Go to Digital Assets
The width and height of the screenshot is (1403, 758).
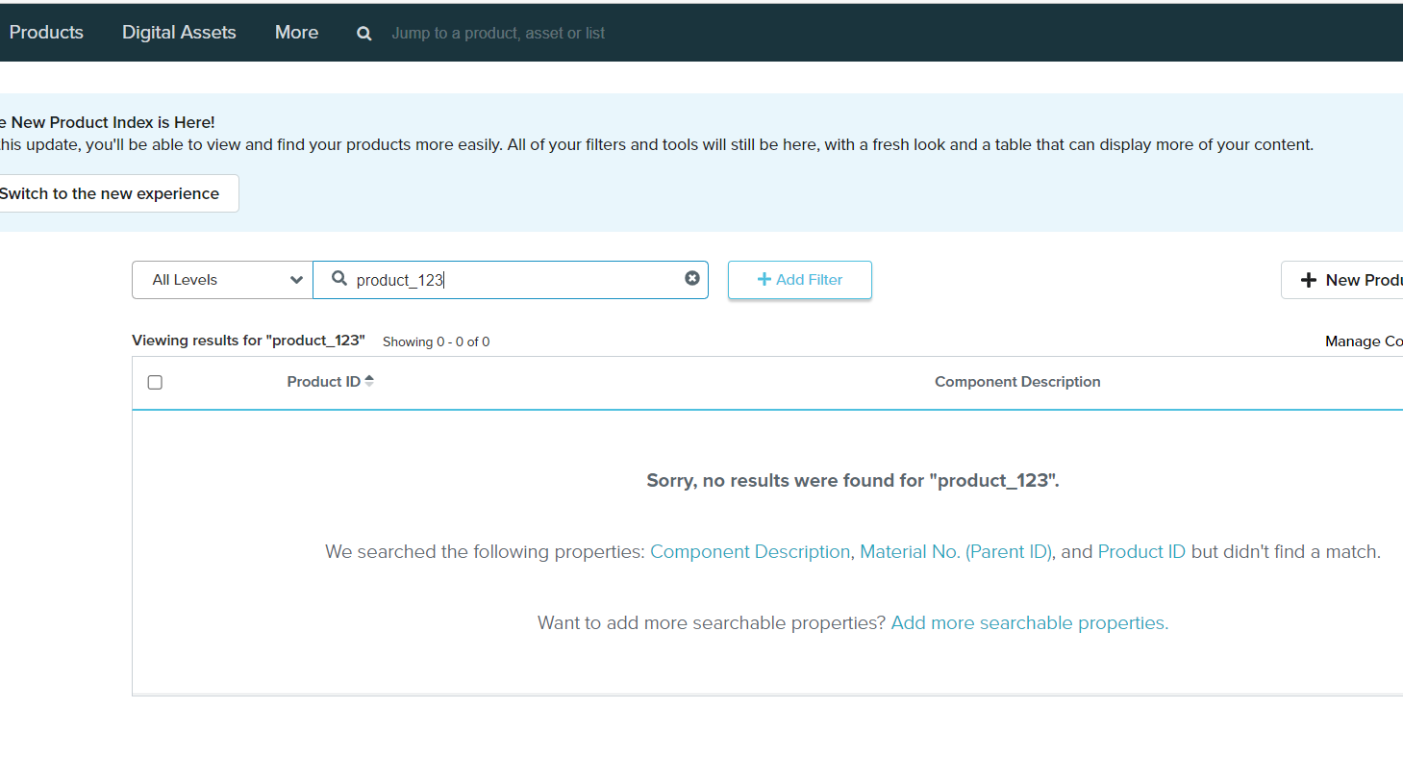tap(179, 33)
